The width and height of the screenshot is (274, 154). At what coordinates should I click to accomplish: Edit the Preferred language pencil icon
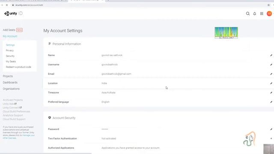[x=271, y=102]
